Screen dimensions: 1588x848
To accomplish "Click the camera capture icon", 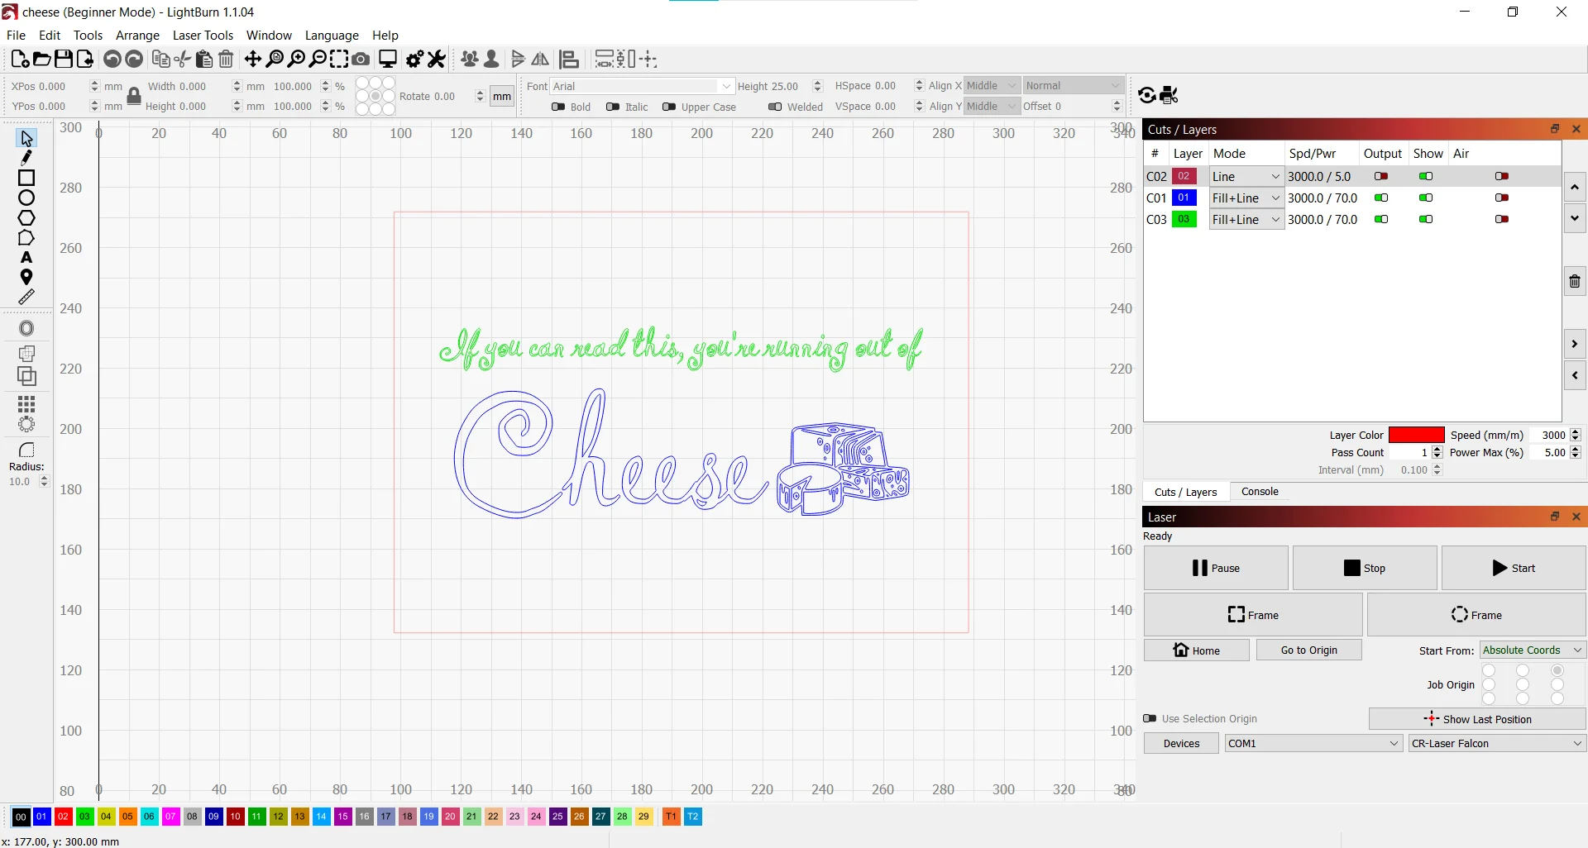I will [x=361, y=60].
